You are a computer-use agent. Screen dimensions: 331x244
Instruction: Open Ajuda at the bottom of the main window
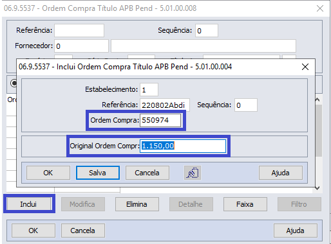click(x=296, y=231)
